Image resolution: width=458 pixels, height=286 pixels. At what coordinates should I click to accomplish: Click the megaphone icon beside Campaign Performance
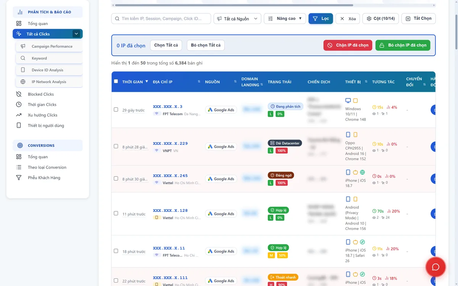(23, 47)
